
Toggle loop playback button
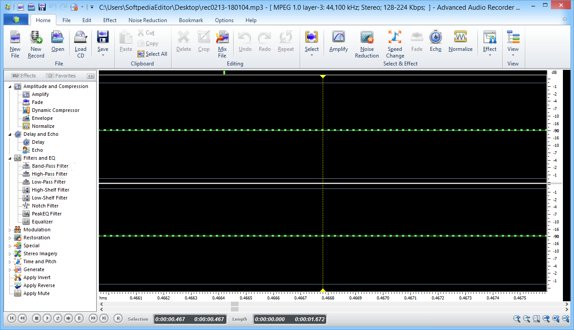coord(58,318)
